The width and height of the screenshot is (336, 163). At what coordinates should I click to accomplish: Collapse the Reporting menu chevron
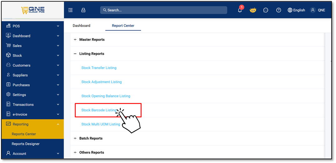pos(58,124)
